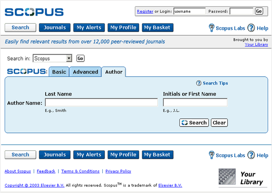
Task: Click the top Search navigation button
Action: [x=20, y=28]
